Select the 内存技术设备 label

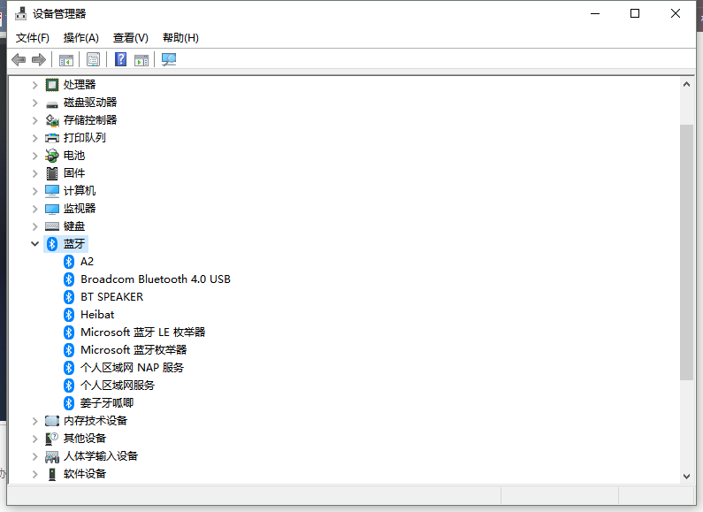tap(96, 421)
